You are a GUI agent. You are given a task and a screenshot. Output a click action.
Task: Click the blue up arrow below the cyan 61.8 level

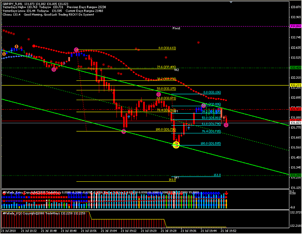pyautogui.click(x=189, y=128)
